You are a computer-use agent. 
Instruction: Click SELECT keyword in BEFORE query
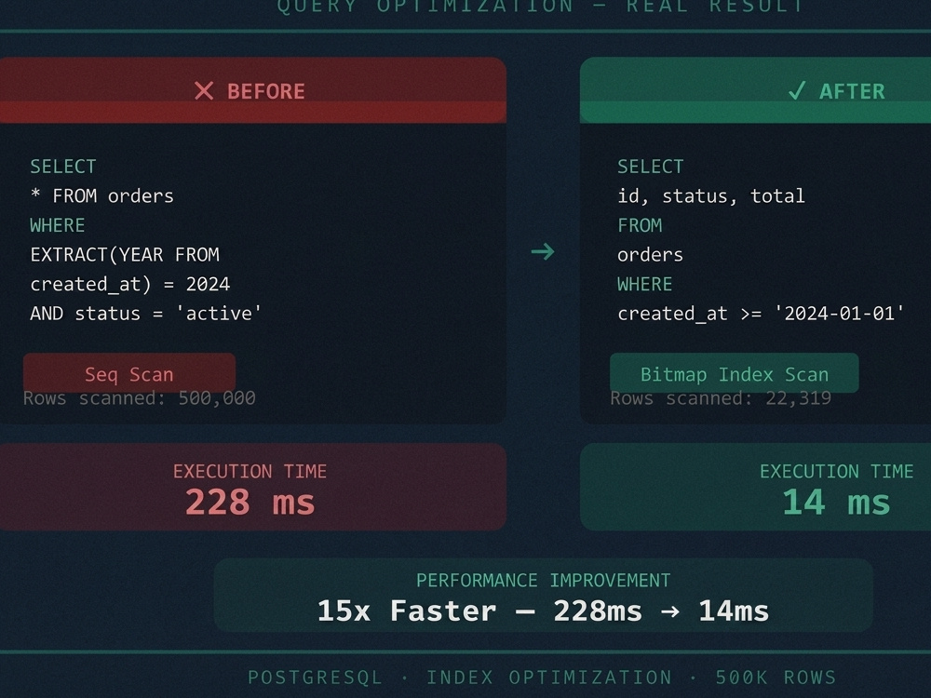coord(63,167)
